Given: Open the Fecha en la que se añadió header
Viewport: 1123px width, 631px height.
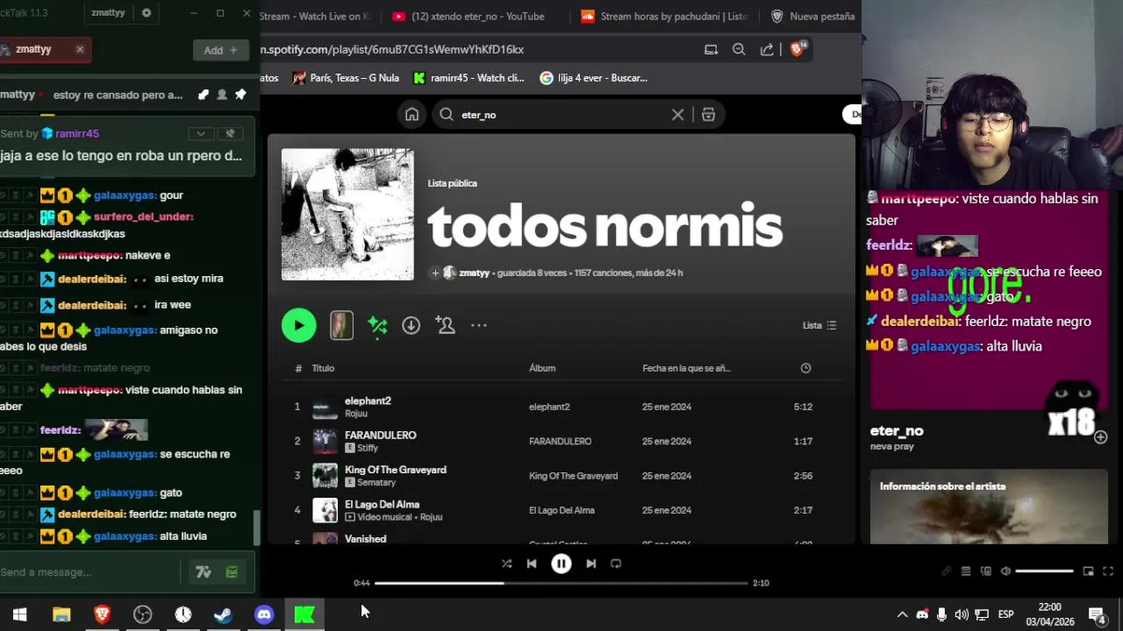Looking at the screenshot, I should click(686, 368).
